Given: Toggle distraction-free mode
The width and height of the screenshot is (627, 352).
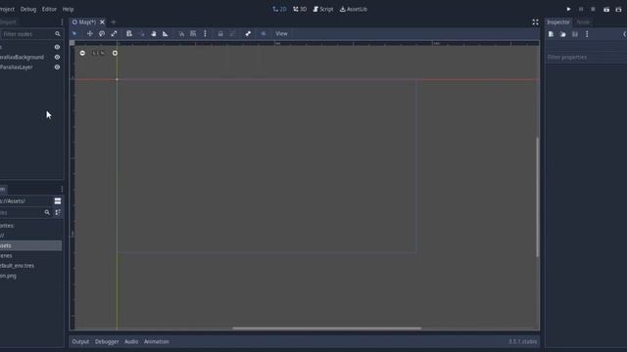Looking at the screenshot, I should pyautogui.click(x=535, y=22).
